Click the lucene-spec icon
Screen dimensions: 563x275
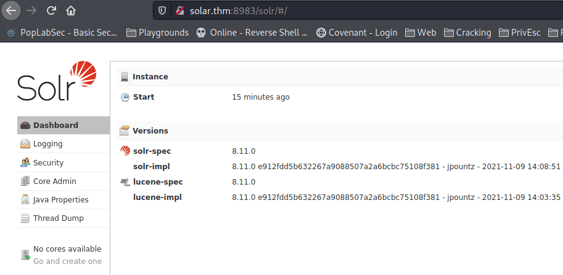pyautogui.click(x=125, y=182)
